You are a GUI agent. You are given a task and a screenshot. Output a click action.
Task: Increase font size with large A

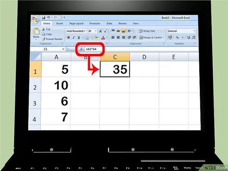pyautogui.click(x=100, y=31)
